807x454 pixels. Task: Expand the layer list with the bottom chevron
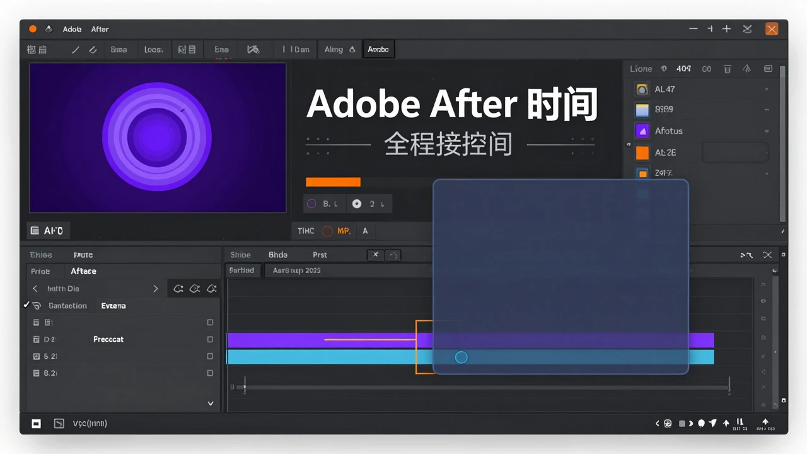[211, 404]
